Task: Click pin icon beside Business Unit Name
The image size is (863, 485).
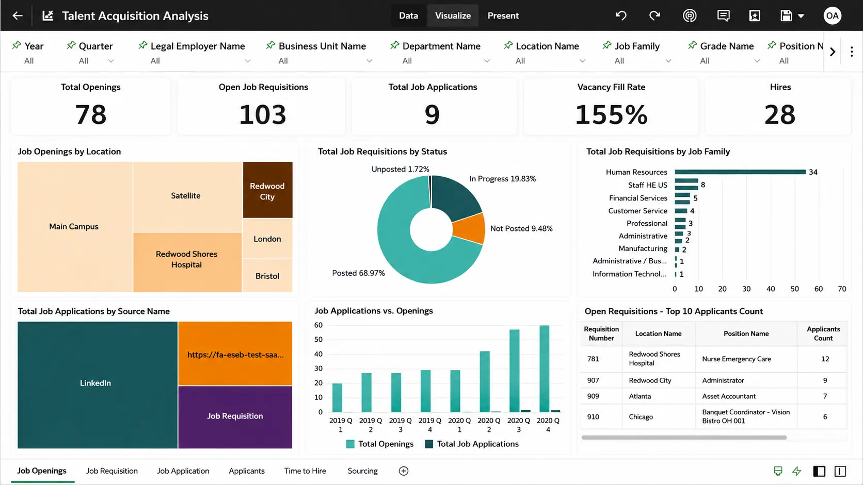Action: click(x=270, y=45)
